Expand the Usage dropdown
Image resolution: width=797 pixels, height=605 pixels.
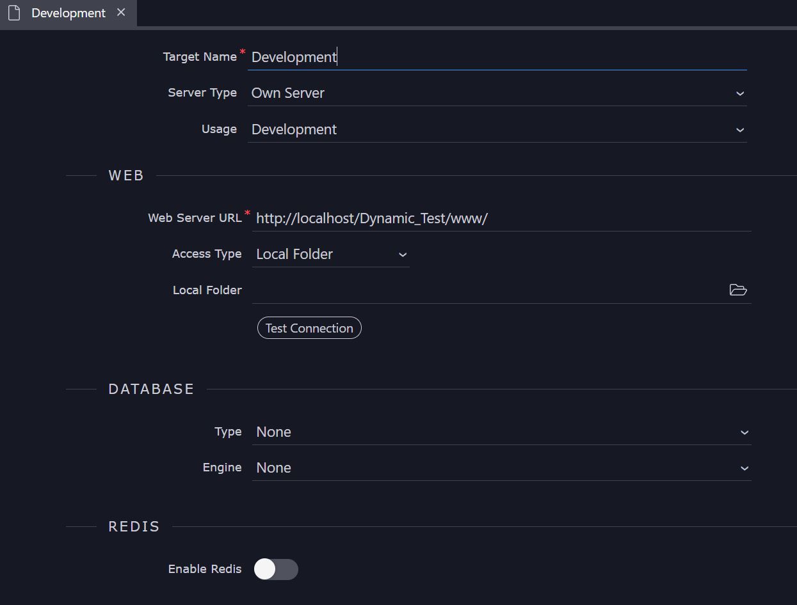(x=496, y=130)
